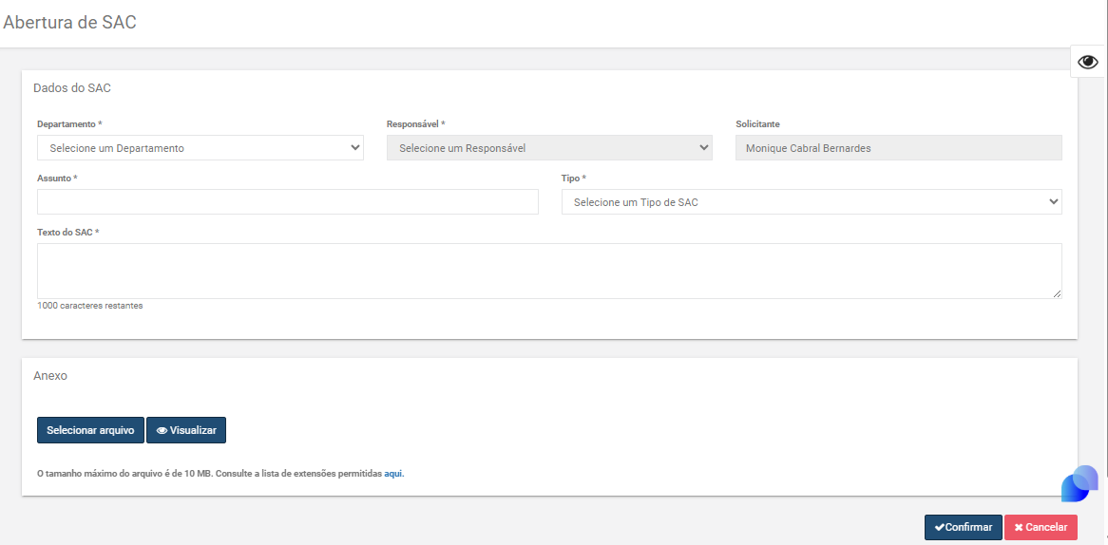Click the Dados do SAC section heading

pyautogui.click(x=72, y=88)
